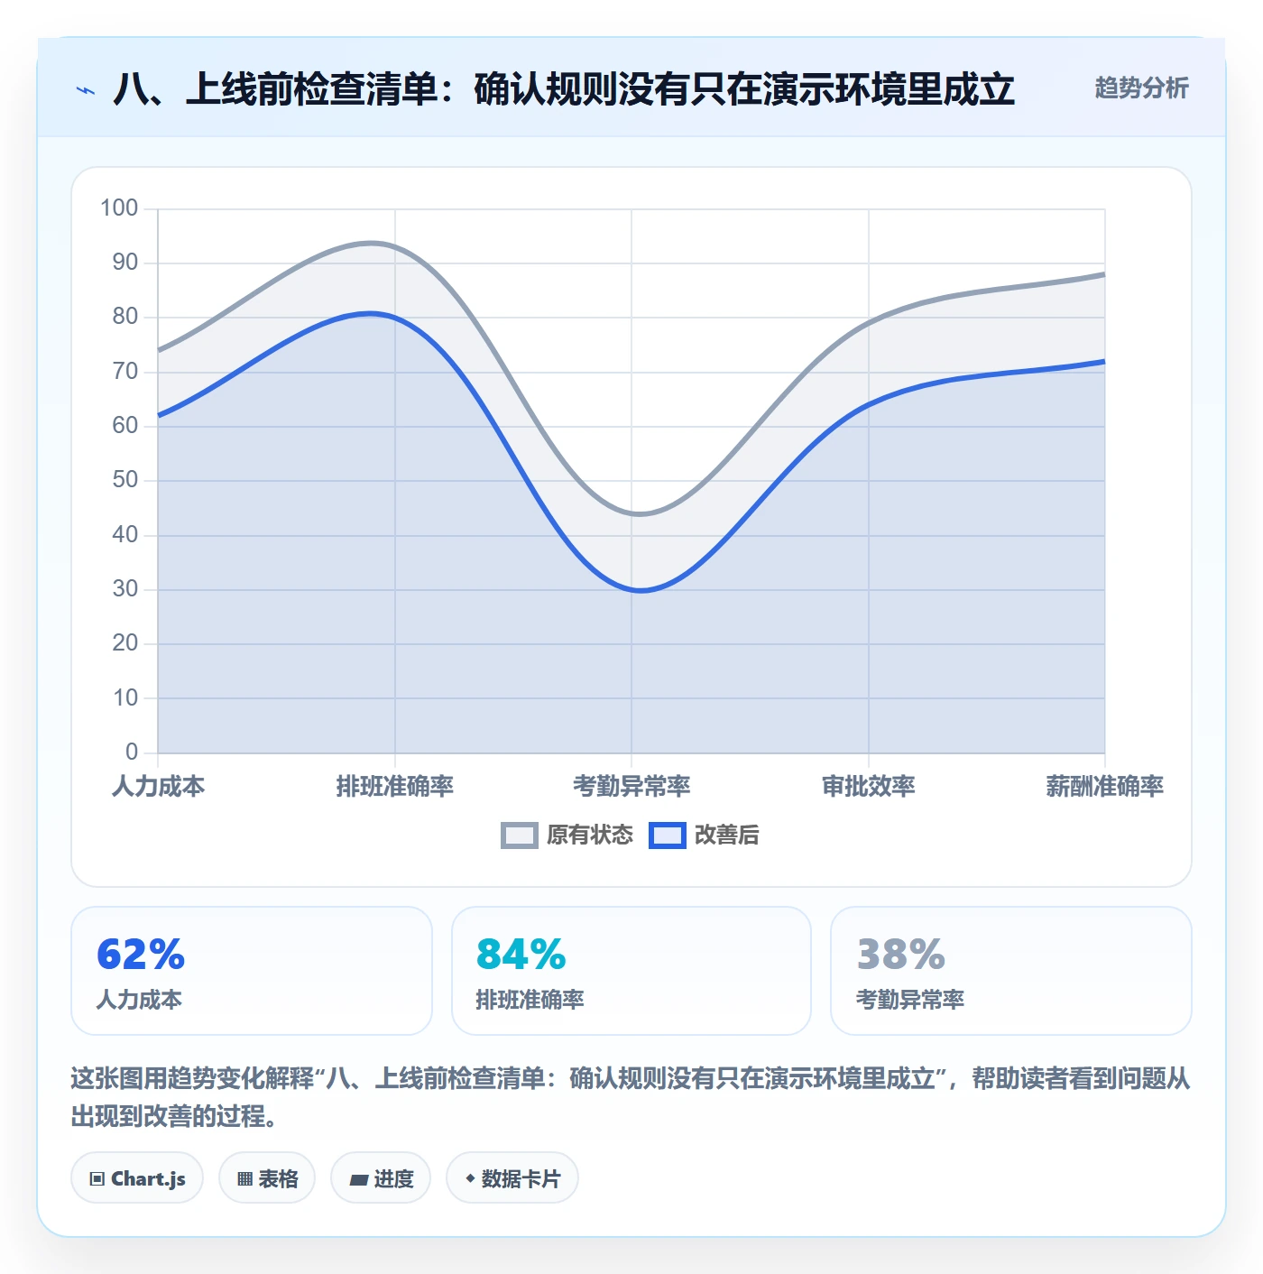Screen dimensions: 1263x1274
Task: Click the 人力成本 x-axis label
Action: pyautogui.click(x=159, y=786)
